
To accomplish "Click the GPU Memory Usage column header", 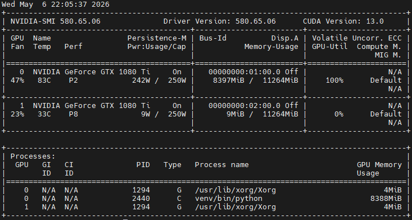I will pos(379,169).
